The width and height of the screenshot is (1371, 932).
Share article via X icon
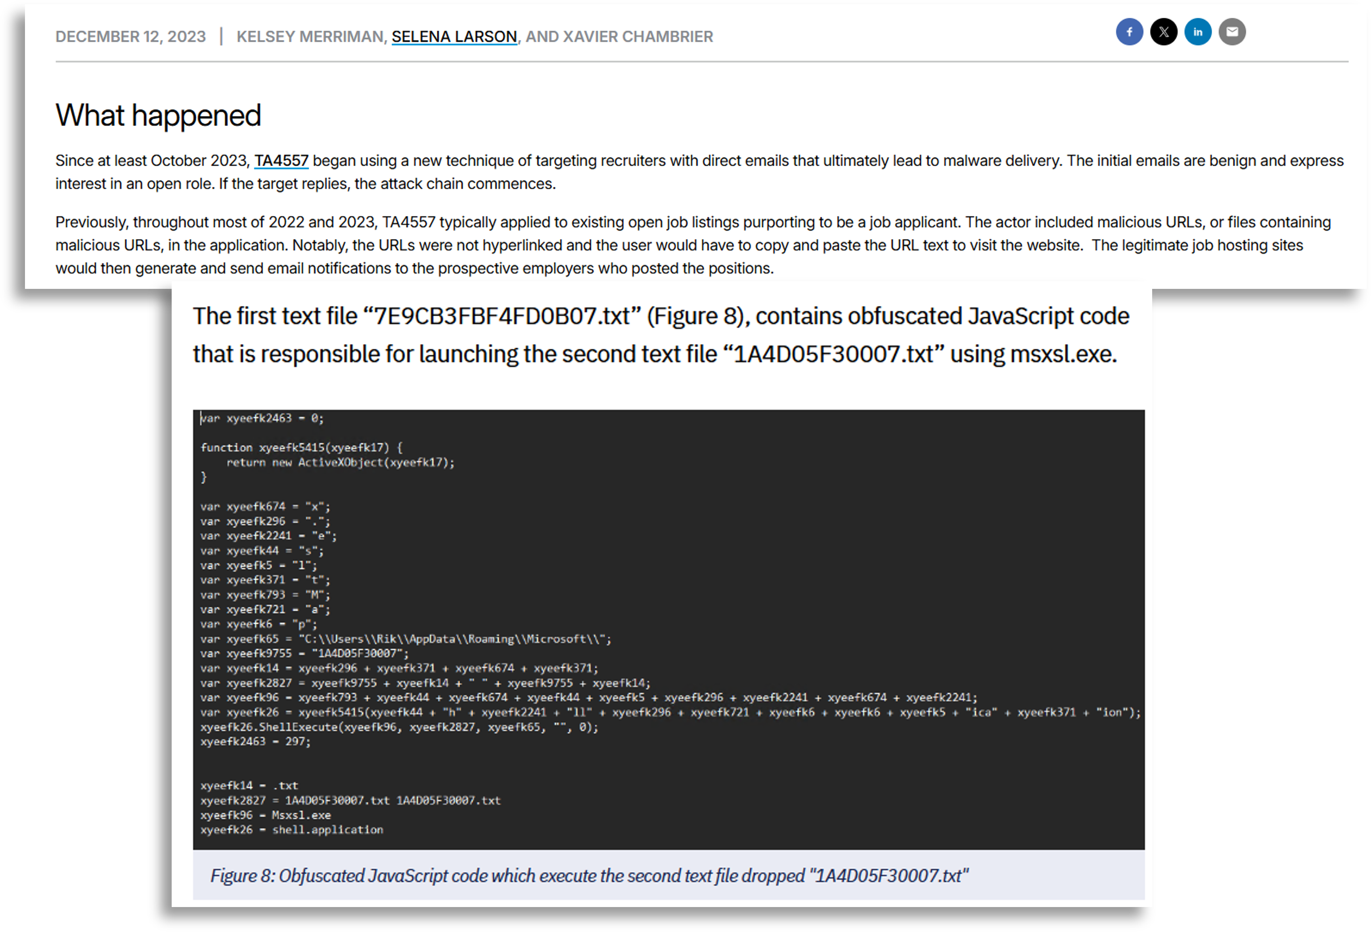click(1163, 32)
